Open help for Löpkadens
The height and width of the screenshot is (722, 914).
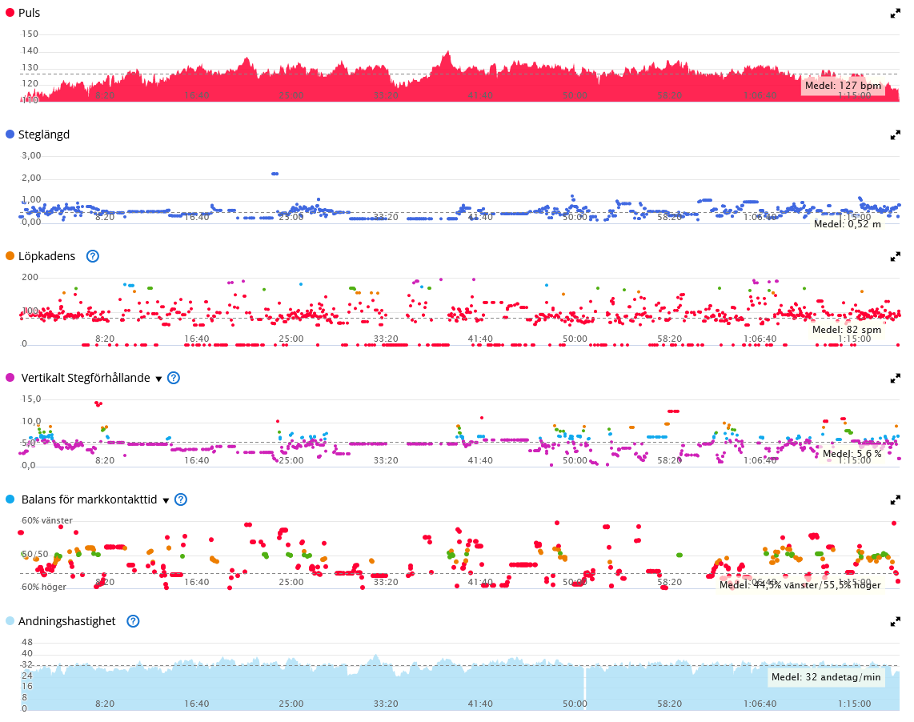tap(93, 256)
